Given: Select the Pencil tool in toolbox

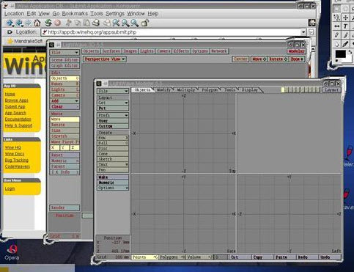Looking at the screenshot, I should [337, 35].
